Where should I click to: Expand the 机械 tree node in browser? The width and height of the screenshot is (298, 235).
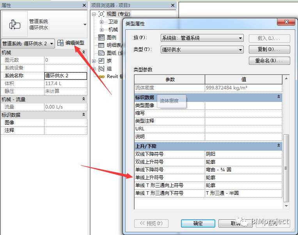(x=101, y=30)
